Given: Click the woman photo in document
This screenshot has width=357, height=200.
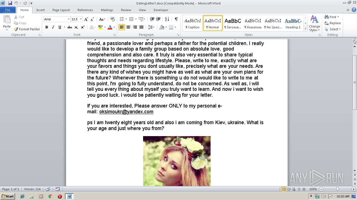Looking at the screenshot, I should pos(177,161).
